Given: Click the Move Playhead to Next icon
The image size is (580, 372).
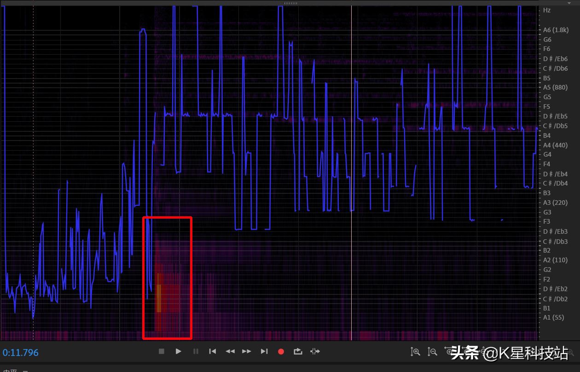Looking at the screenshot, I should point(264,351).
